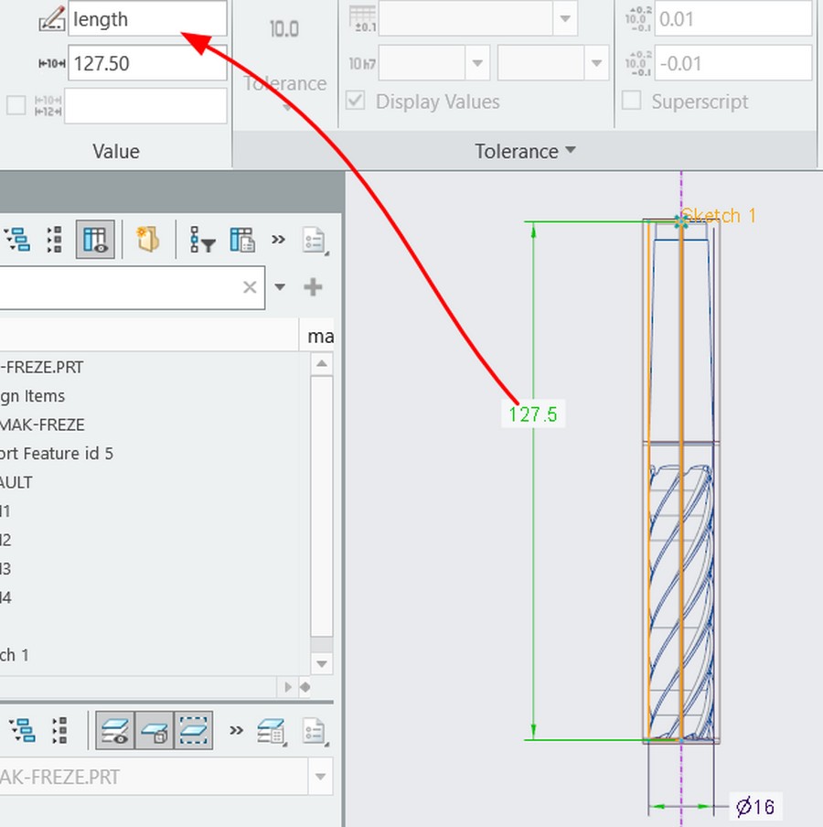Click the tree columns settings icon

(x=242, y=240)
